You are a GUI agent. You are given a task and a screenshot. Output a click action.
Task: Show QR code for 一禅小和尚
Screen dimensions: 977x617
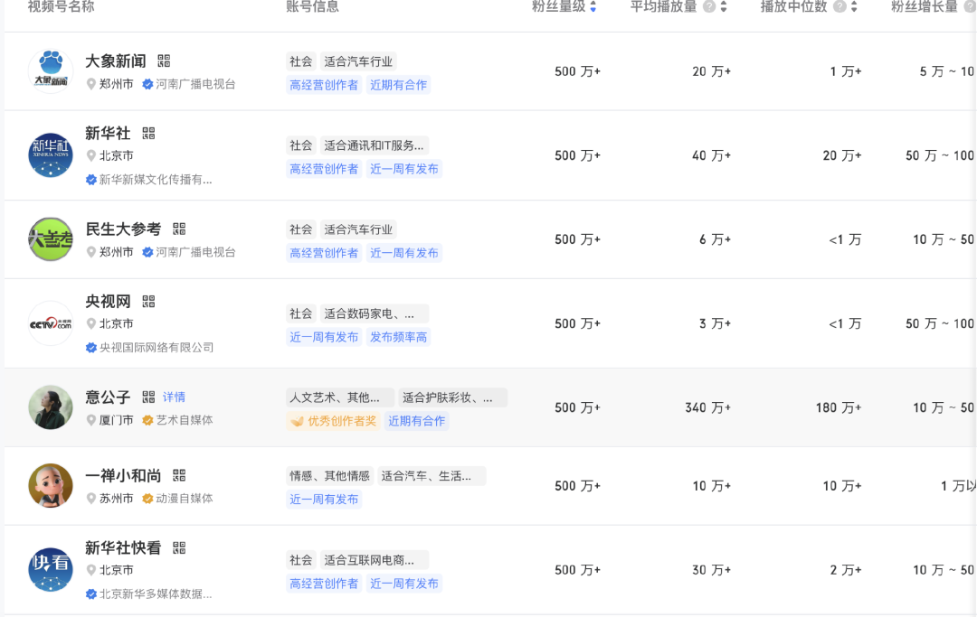(179, 476)
